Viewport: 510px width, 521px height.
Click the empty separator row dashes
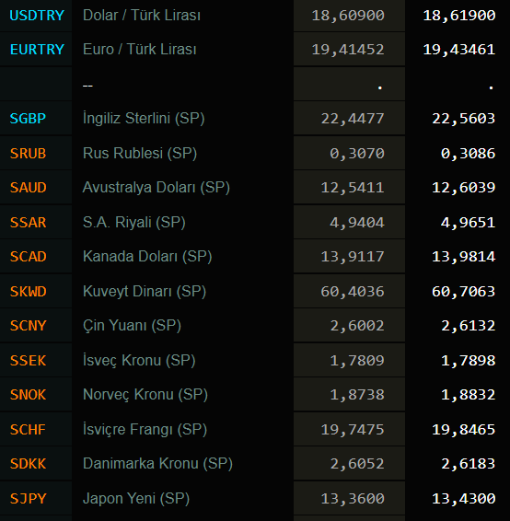click(87, 86)
